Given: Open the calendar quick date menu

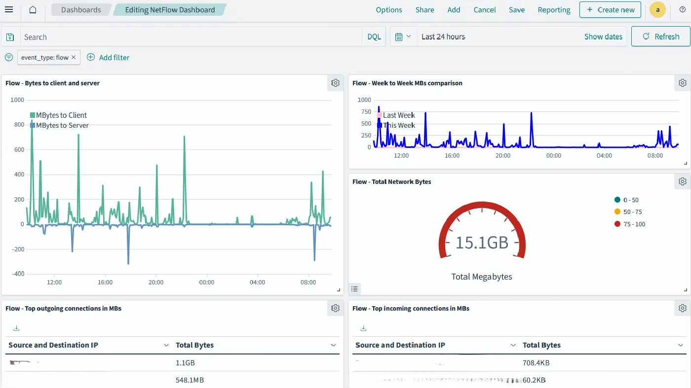Looking at the screenshot, I should point(403,36).
